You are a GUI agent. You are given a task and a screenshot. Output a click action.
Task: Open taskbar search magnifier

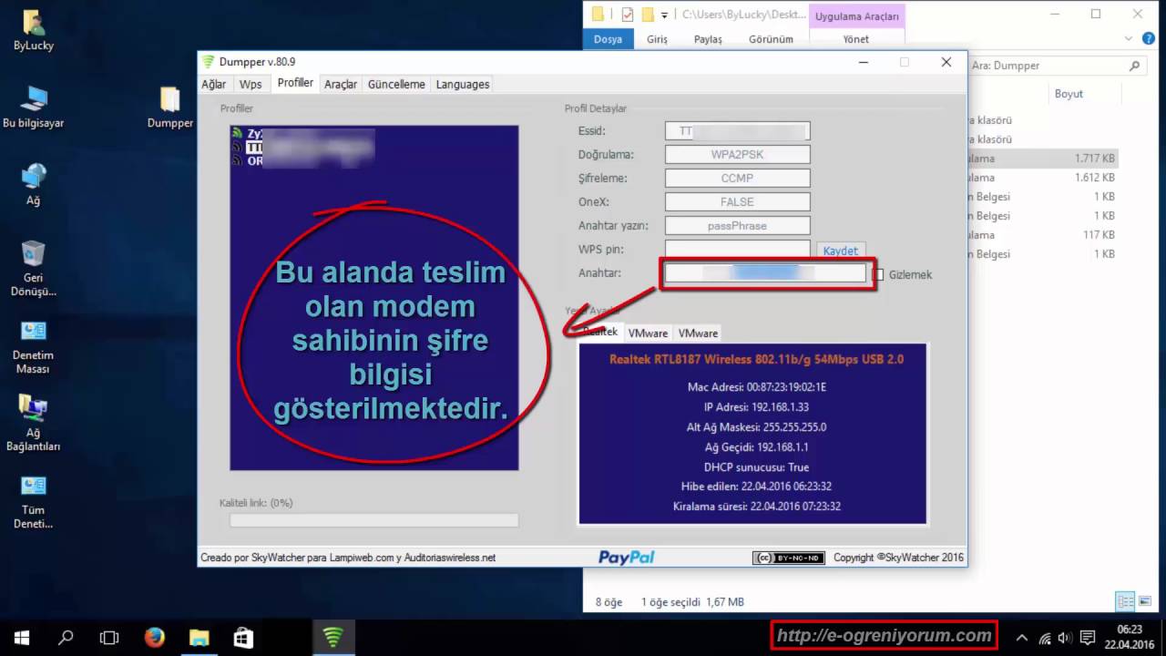click(66, 638)
